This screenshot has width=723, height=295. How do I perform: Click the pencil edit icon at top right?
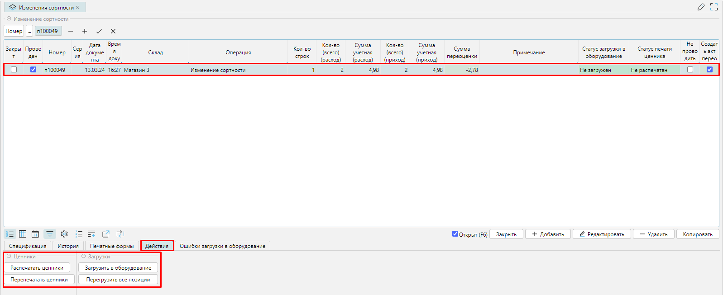[701, 7]
